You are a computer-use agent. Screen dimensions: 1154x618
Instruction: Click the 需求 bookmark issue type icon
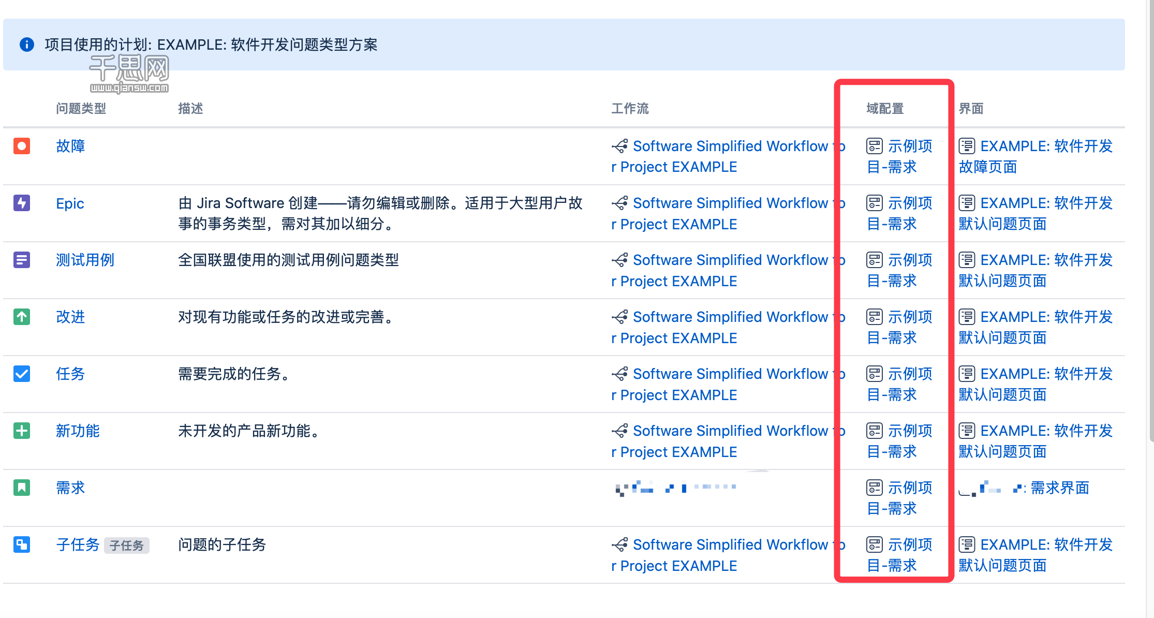click(x=22, y=488)
